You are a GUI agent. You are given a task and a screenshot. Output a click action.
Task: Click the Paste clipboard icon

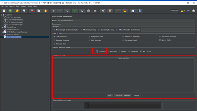coord(45,11)
